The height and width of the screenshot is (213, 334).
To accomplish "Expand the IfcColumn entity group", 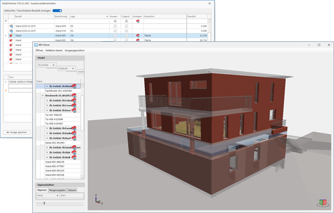I will pyautogui.click(x=47, y=101).
